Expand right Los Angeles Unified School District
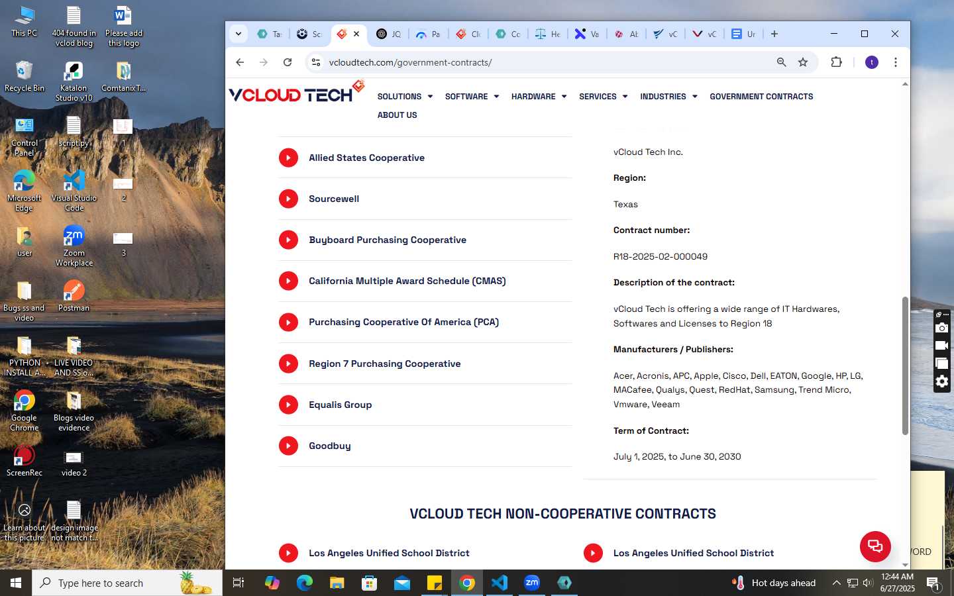 (729, 553)
